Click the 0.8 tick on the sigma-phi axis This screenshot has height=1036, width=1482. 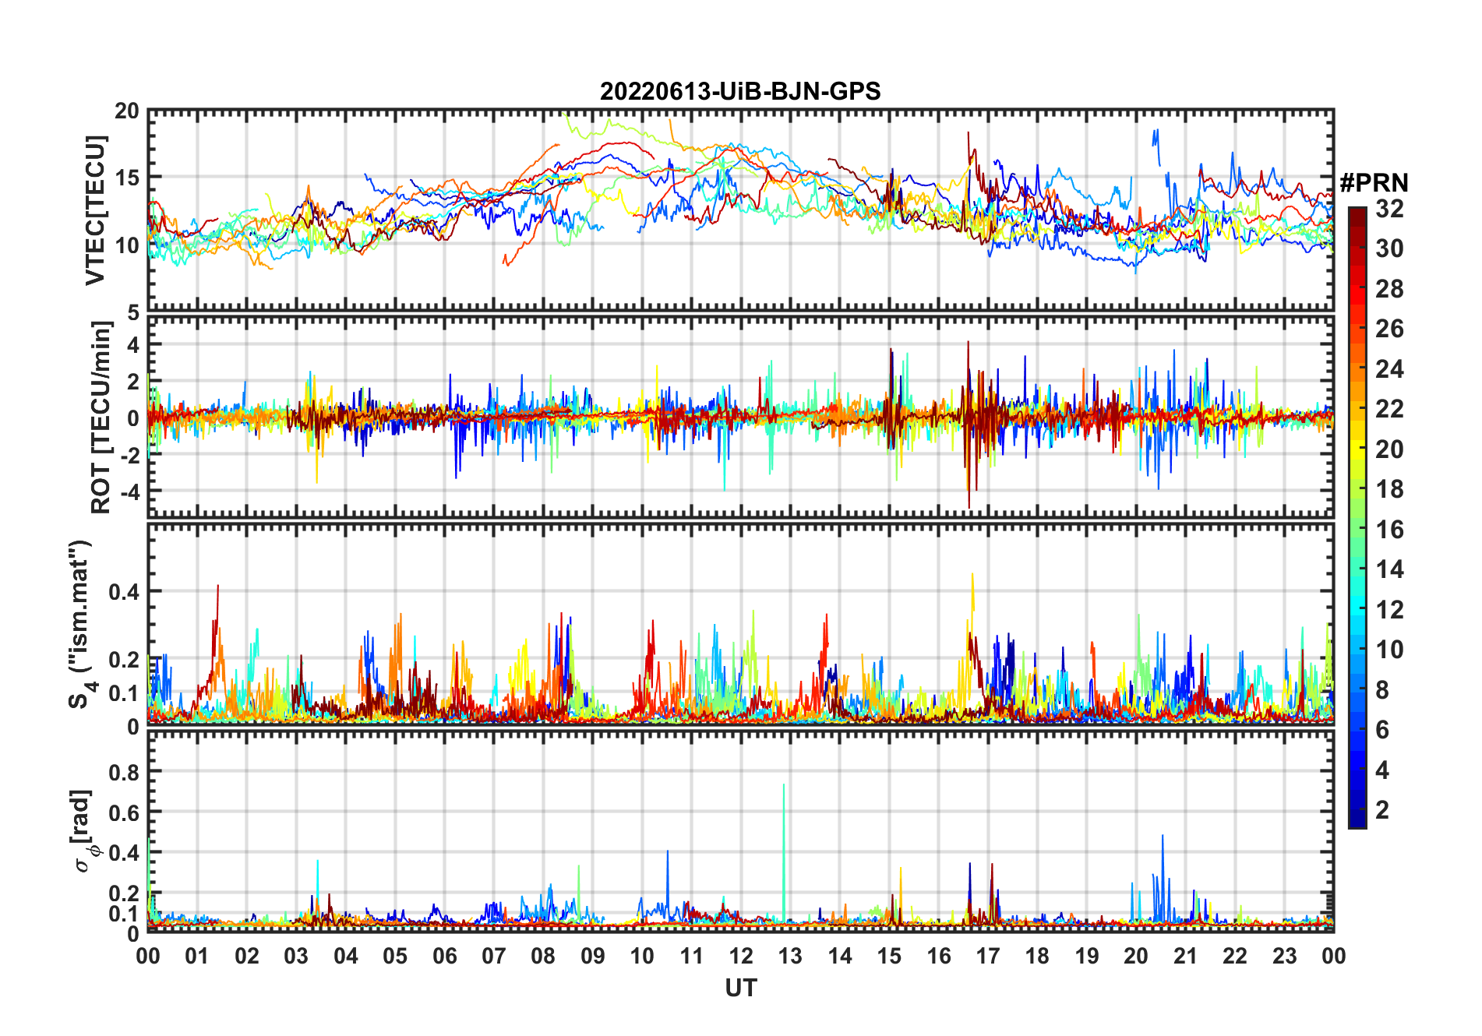[125, 772]
